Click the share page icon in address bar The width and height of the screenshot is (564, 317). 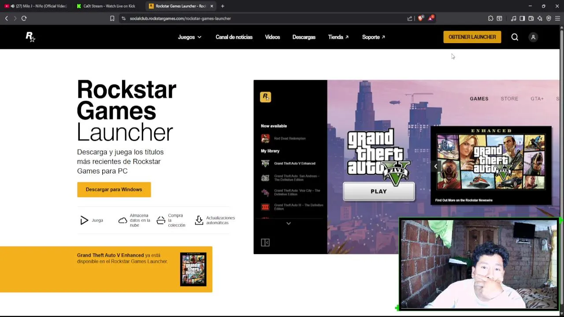(x=410, y=18)
